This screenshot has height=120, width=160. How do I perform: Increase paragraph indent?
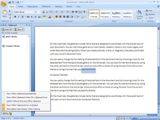(x=76, y=12)
